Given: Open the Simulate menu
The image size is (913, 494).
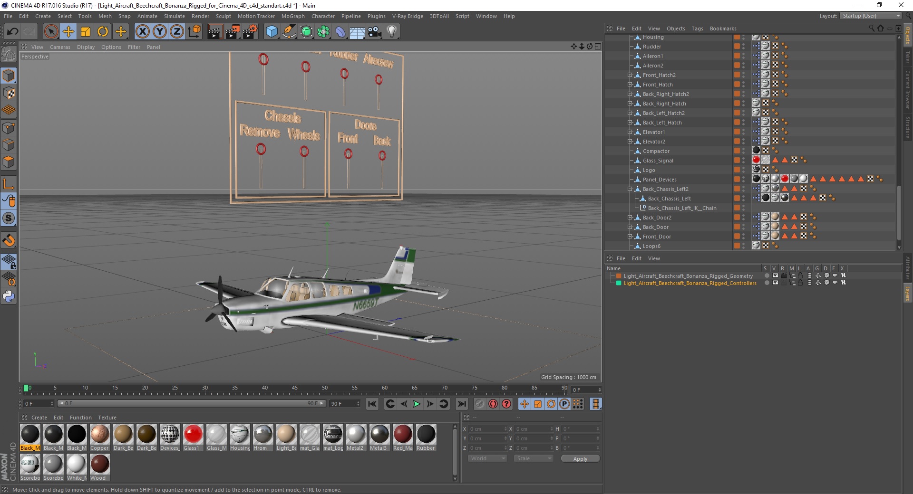Looking at the screenshot, I should pos(175,16).
